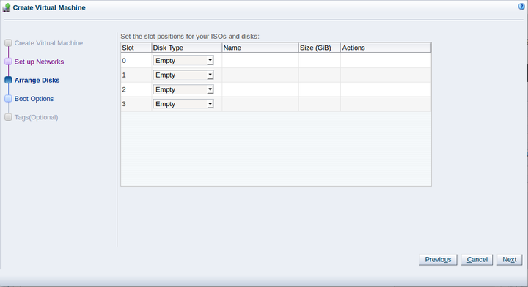Go to Set up Networks step
The width and height of the screenshot is (528, 287).
coord(39,61)
